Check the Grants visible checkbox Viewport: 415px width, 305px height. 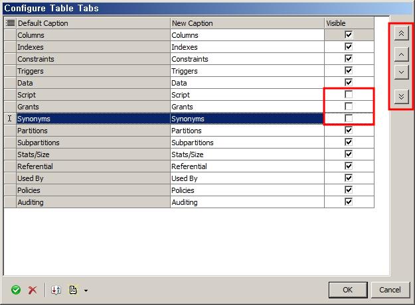349,107
